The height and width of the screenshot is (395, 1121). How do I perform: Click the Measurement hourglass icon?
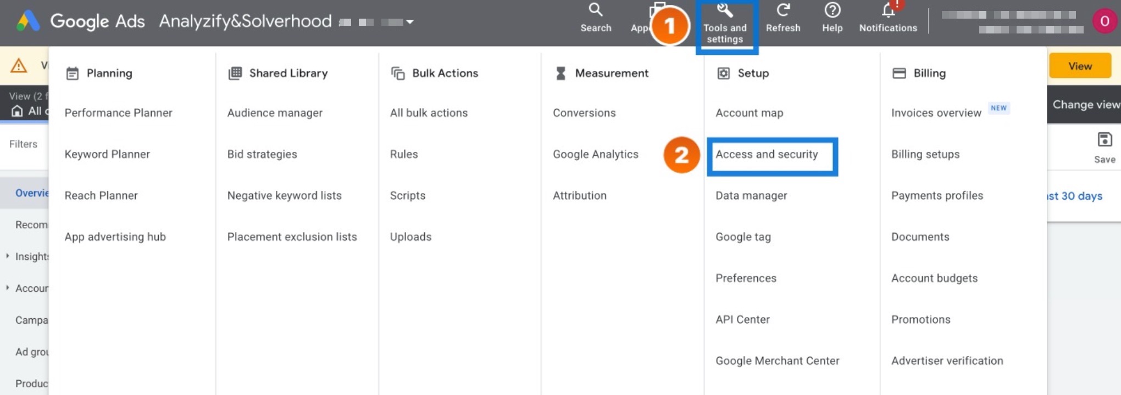point(560,73)
